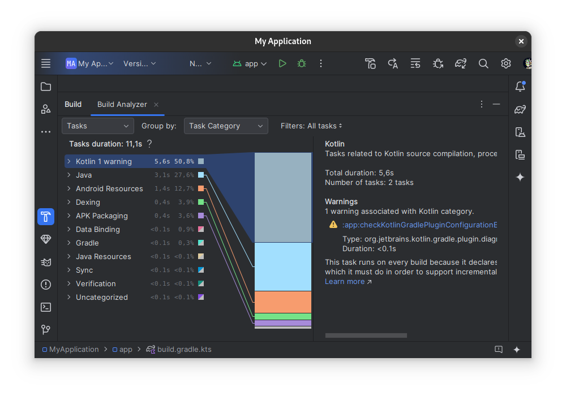Open more run actions menu

point(321,63)
